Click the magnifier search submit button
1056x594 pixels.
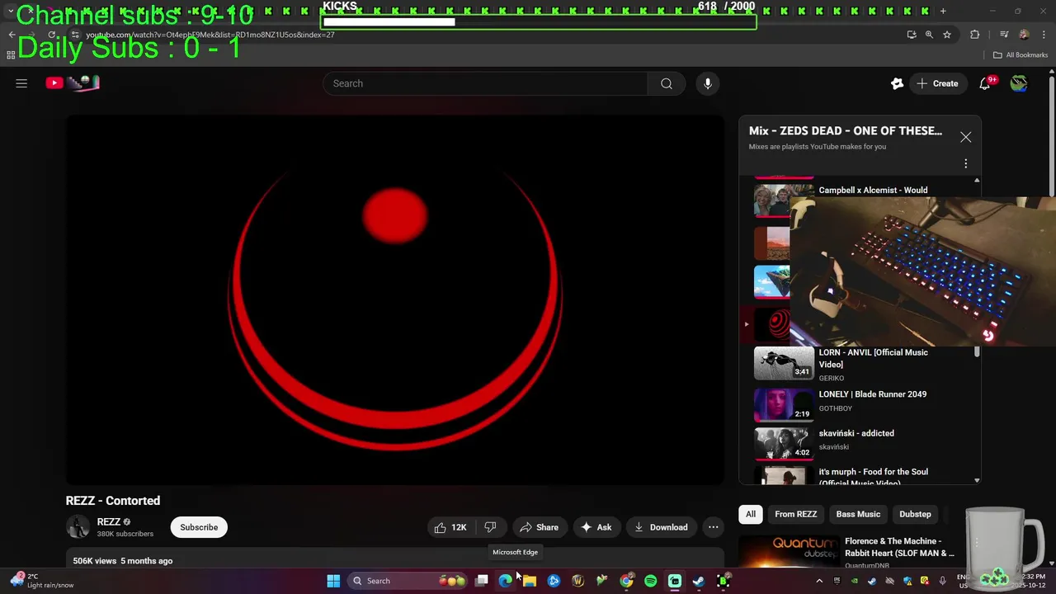[667, 83]
